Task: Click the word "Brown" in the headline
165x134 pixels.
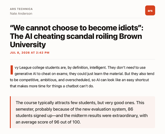Action: [130, 36]
